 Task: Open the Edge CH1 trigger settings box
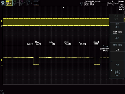point(96,4)
